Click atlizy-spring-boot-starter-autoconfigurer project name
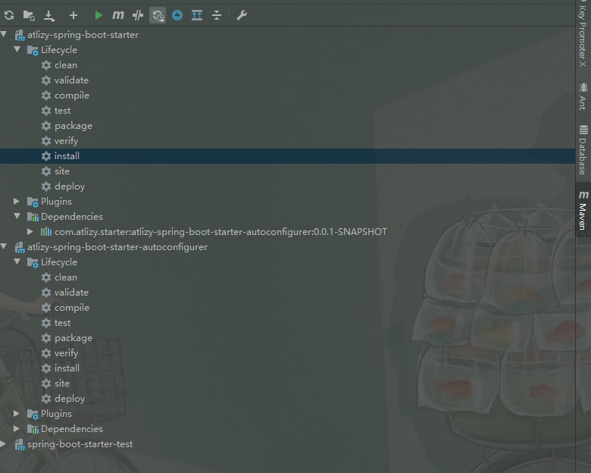The image size is (591, 473). click(x=117, y=246)
